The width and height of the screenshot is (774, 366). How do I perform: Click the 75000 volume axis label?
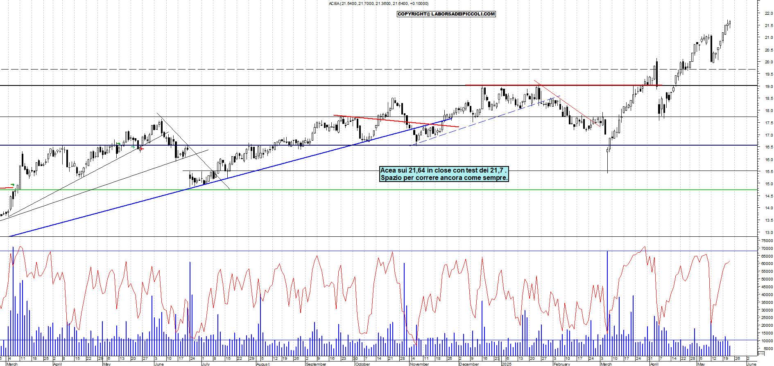tap(767, 240)
